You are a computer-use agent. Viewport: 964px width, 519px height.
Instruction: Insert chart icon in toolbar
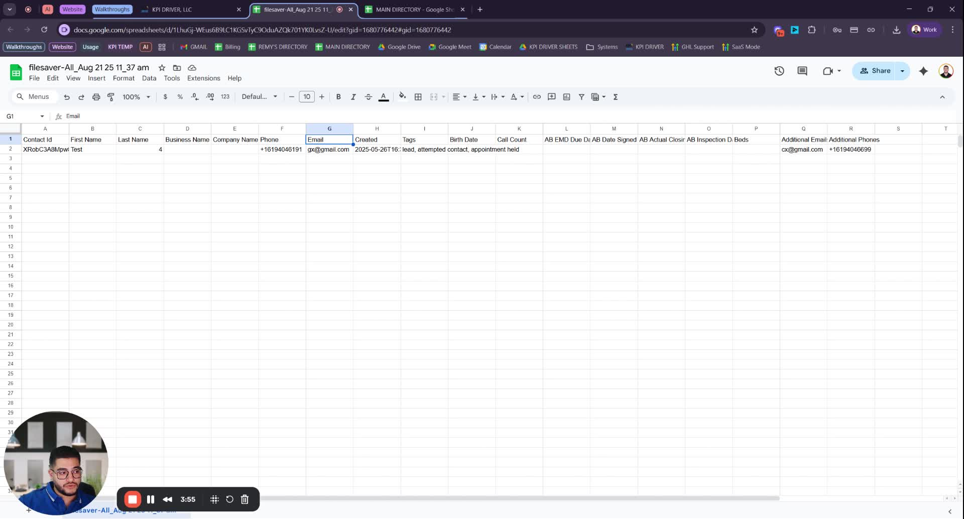566,97
